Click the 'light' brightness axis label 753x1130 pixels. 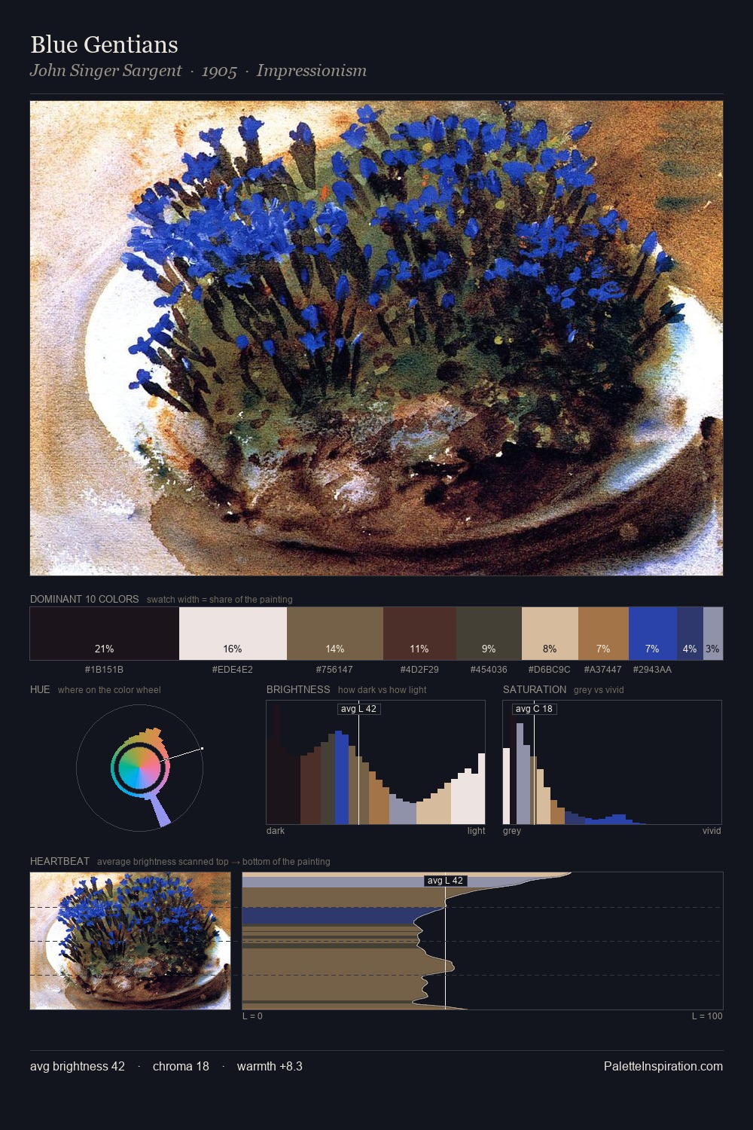pyautogui.click(x=476, y=831)
